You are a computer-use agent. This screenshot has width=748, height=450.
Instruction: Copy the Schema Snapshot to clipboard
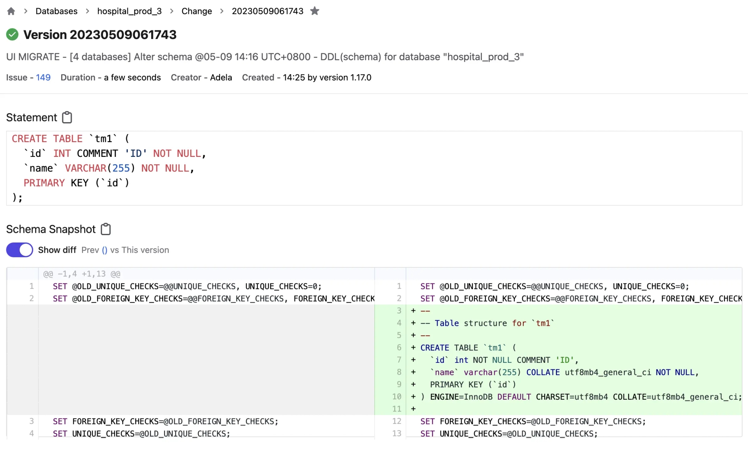(x=106, y=229)
